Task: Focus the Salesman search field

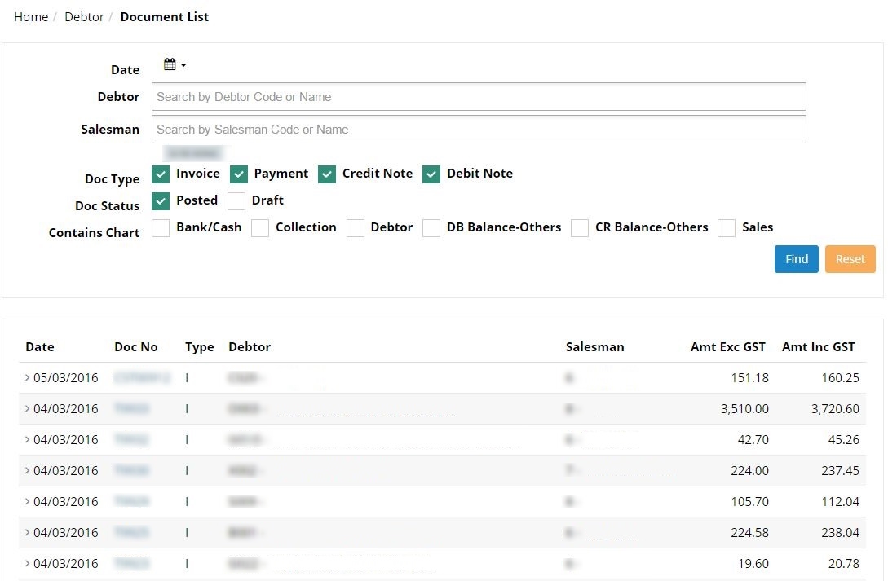Action: pyautogui.click(x=479, y=130)
